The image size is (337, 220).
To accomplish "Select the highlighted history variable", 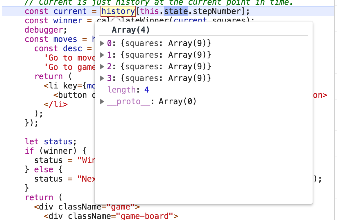I will tap(118, 11).
